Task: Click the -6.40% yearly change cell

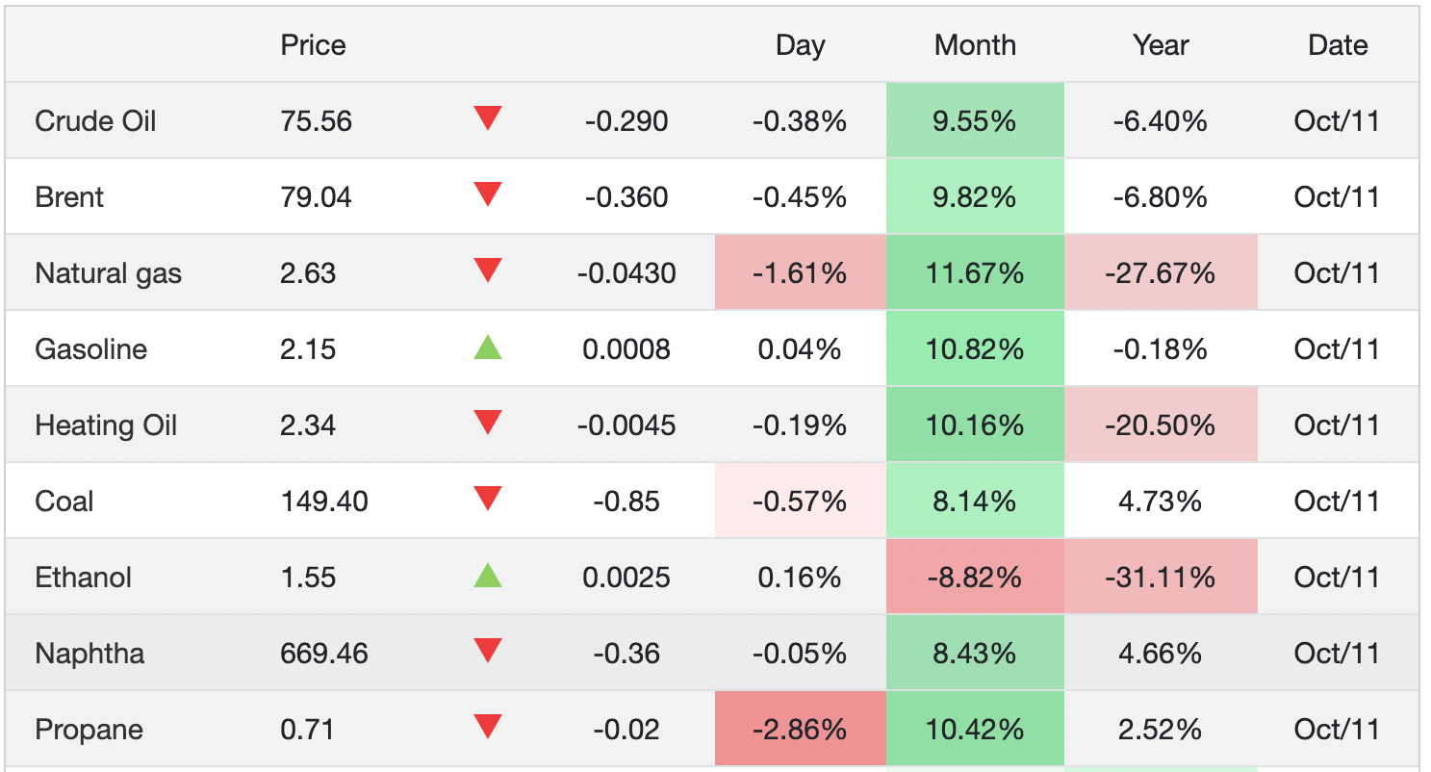Action: tap(1161, 121)
